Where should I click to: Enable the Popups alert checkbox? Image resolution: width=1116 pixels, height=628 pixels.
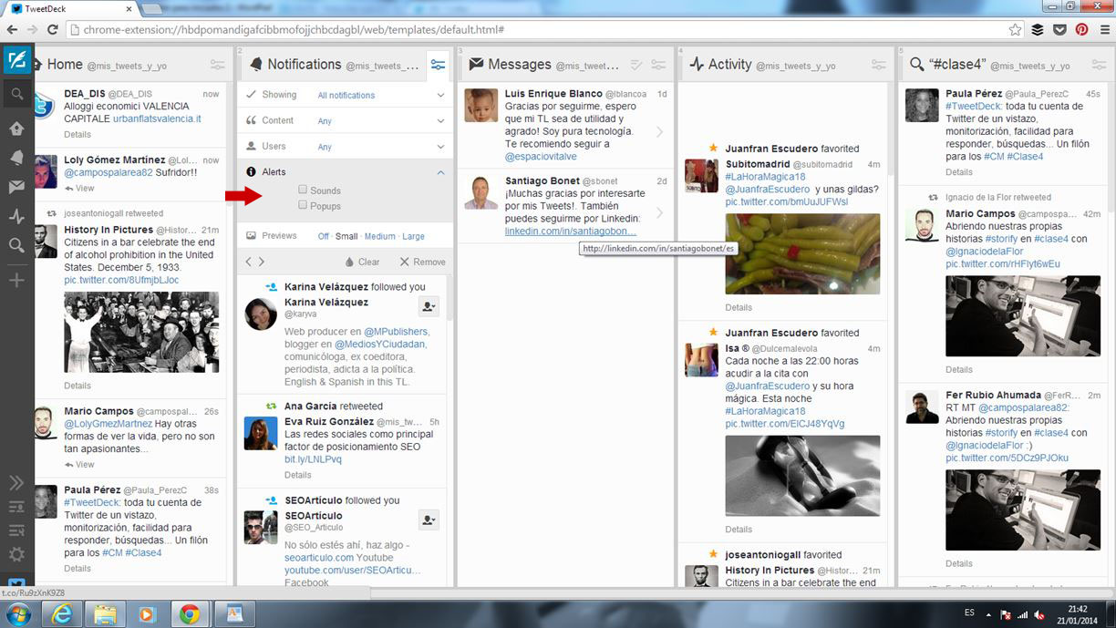tap(303, 206)
